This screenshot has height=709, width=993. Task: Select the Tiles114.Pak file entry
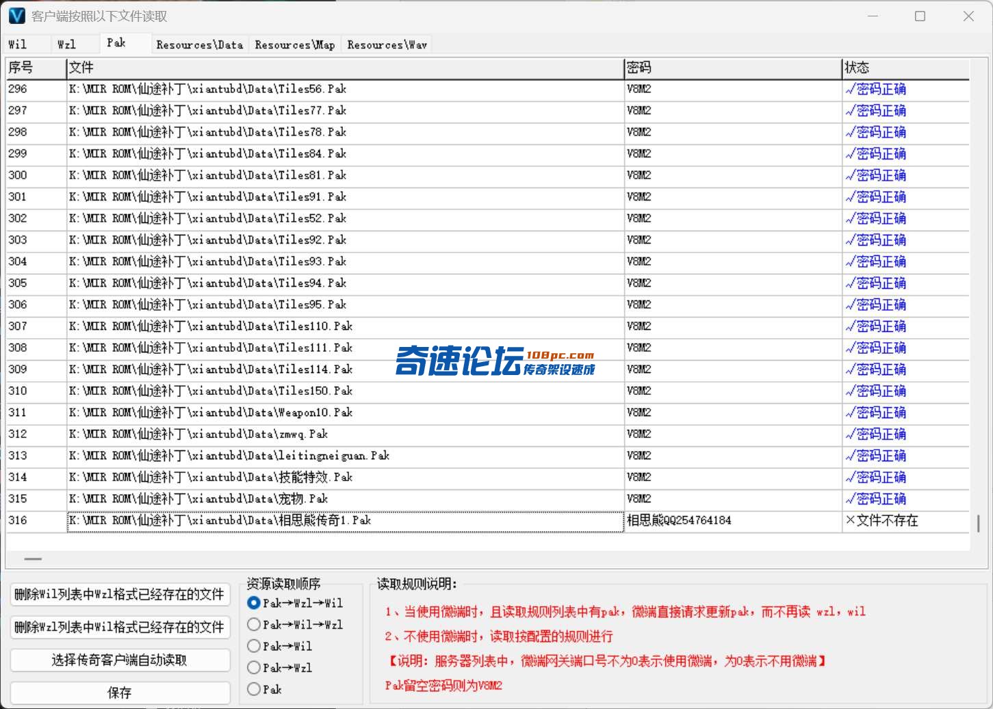tap(345, 370)
